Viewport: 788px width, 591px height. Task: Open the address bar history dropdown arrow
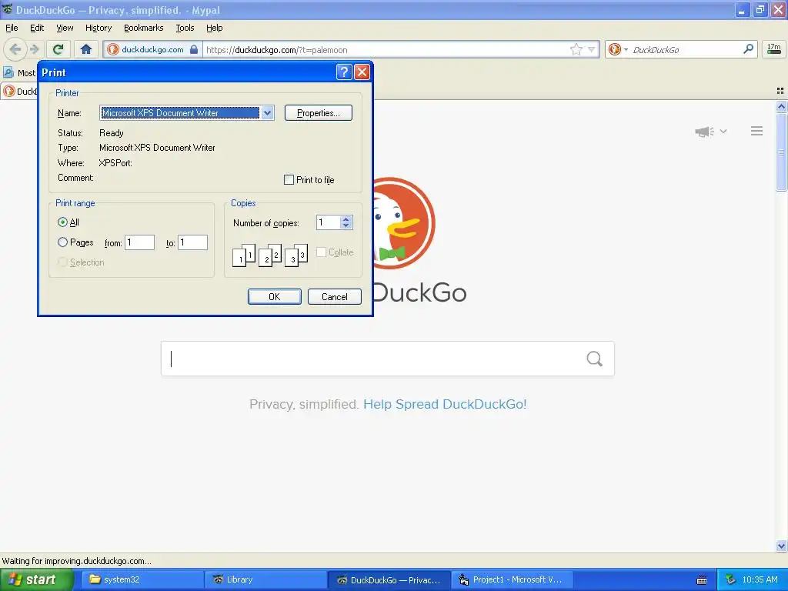[x=592, y=49]
